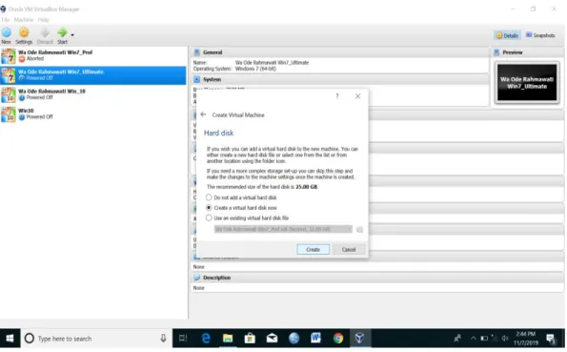
Task: Open the File menu
Action: [x=5, y=19]
